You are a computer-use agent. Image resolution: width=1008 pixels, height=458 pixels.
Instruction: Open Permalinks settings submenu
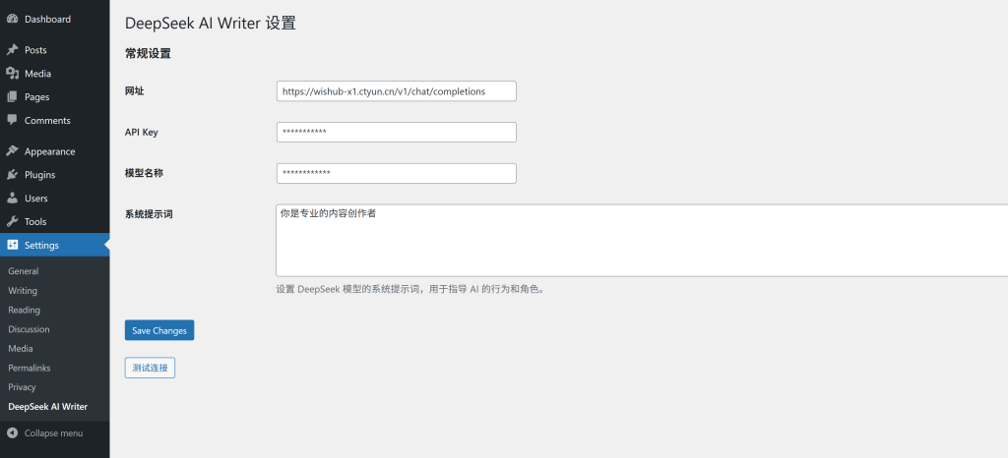[29, 368]
